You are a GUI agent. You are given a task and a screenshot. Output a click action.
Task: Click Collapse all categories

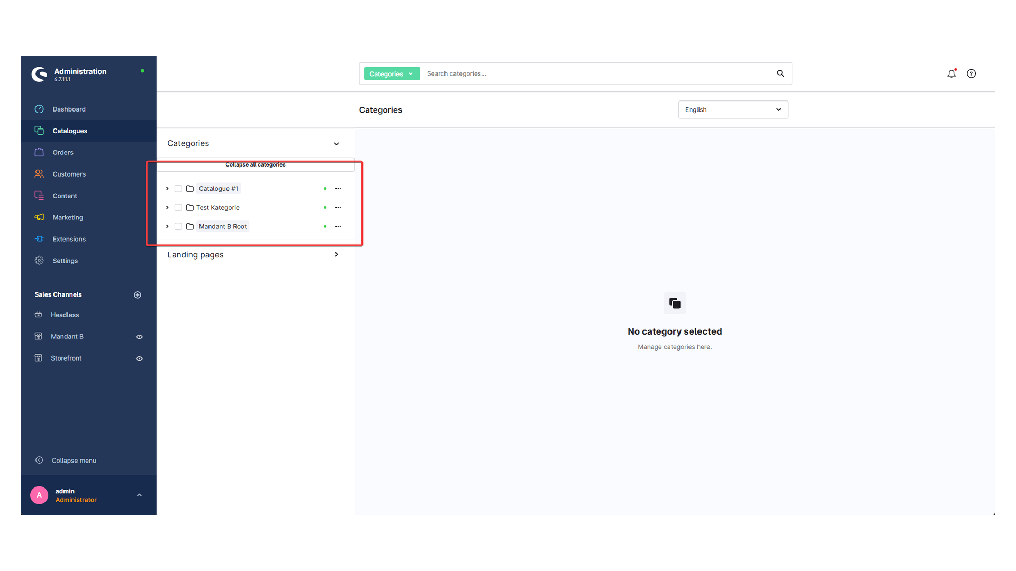click(255, 165)
